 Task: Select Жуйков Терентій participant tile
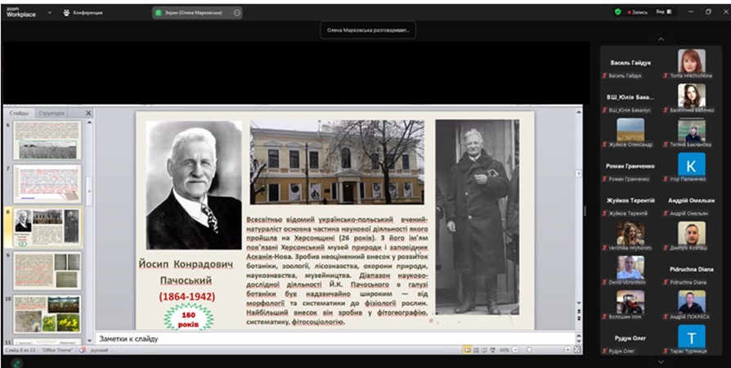coord(630,200)
